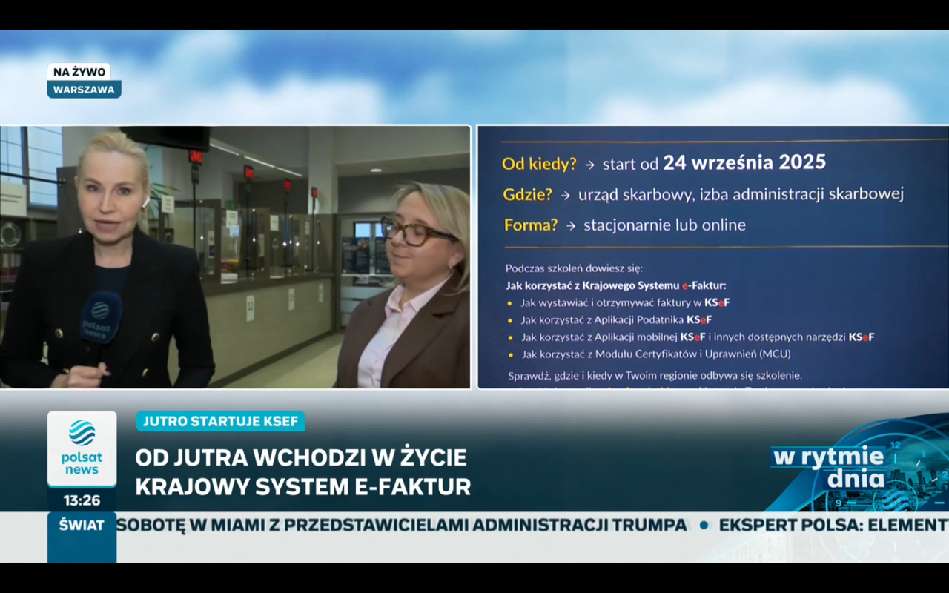Open the live reporter video feed
This screenshot has width=949, height=593.
click(x=235, y=256)
